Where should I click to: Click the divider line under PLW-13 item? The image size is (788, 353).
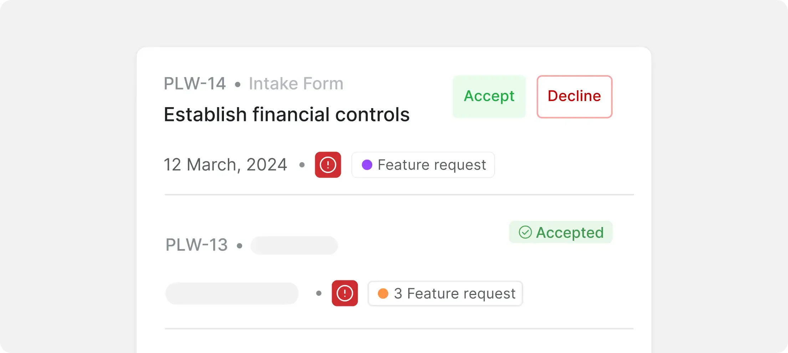click(399, 328)
